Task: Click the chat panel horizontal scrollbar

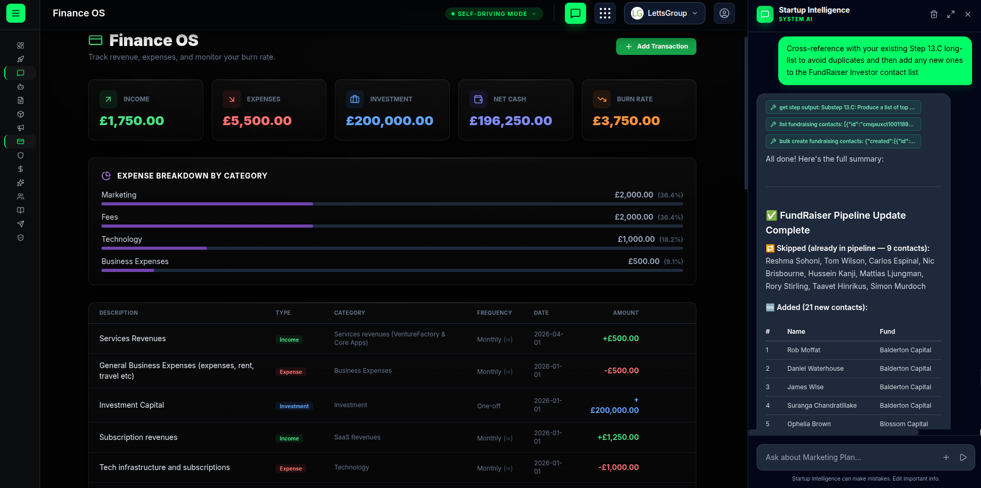Action: [x=833, y=432]
